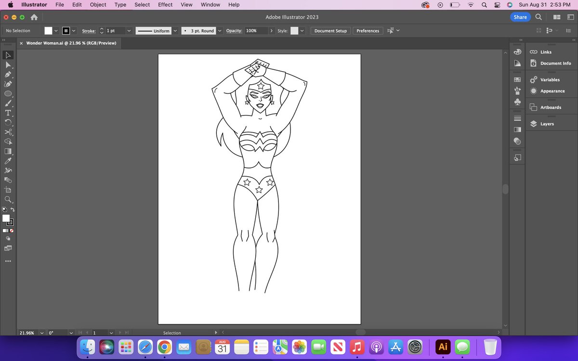
Task: Change Screen Mode button in toolbar
Action: pyautogui.click(x=8, y=248)
